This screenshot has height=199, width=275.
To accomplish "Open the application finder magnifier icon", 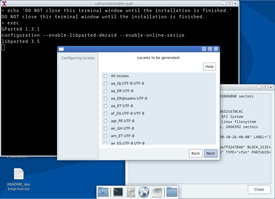I will [157, 192].
